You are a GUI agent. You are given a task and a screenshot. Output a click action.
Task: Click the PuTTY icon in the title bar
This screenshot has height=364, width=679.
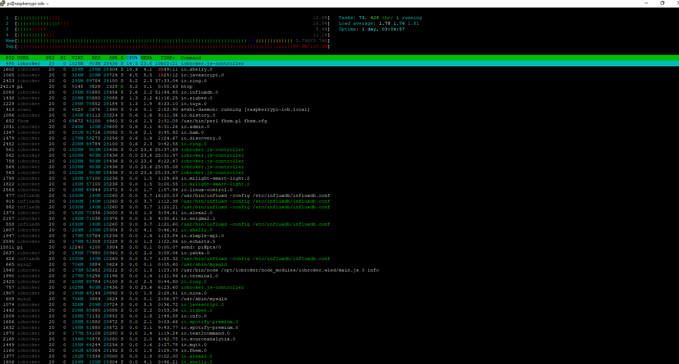[x=3, y=3]
